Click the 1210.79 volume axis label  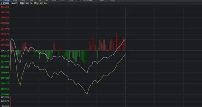(5, 101)
